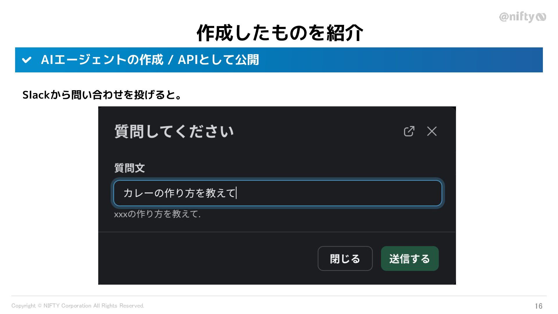
Task: Click the APIとして公開 text in banner
Action: (x=218, y=60)
